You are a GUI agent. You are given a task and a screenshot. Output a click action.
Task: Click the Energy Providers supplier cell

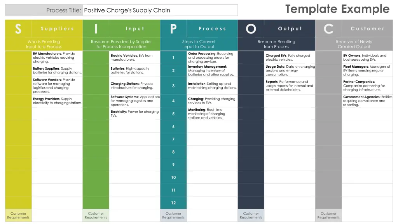(57, 101)
